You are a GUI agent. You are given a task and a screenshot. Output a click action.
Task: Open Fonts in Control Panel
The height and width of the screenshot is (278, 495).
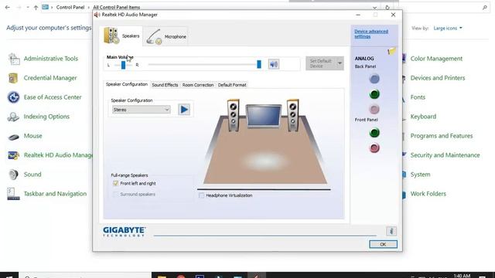(418, 97)
